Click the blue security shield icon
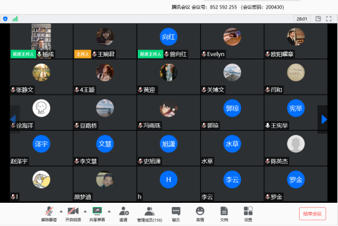Viewport: 338px width, 226px height. coord(5,19)
